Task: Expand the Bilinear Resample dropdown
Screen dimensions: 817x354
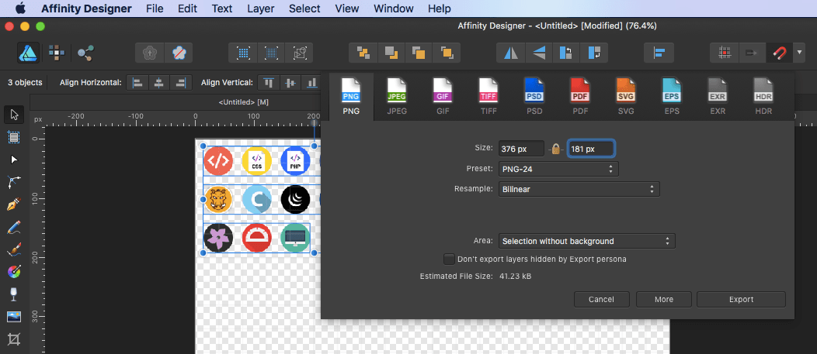Action: tap(579, 188)
